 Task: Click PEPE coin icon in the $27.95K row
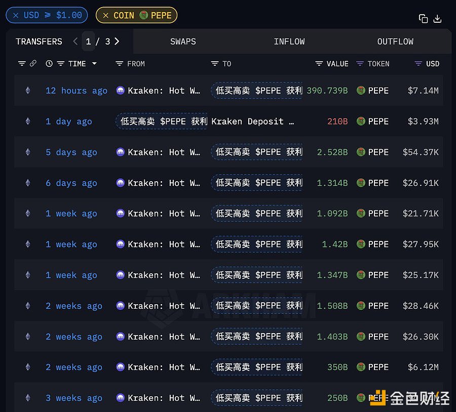[x=361, y=244]
